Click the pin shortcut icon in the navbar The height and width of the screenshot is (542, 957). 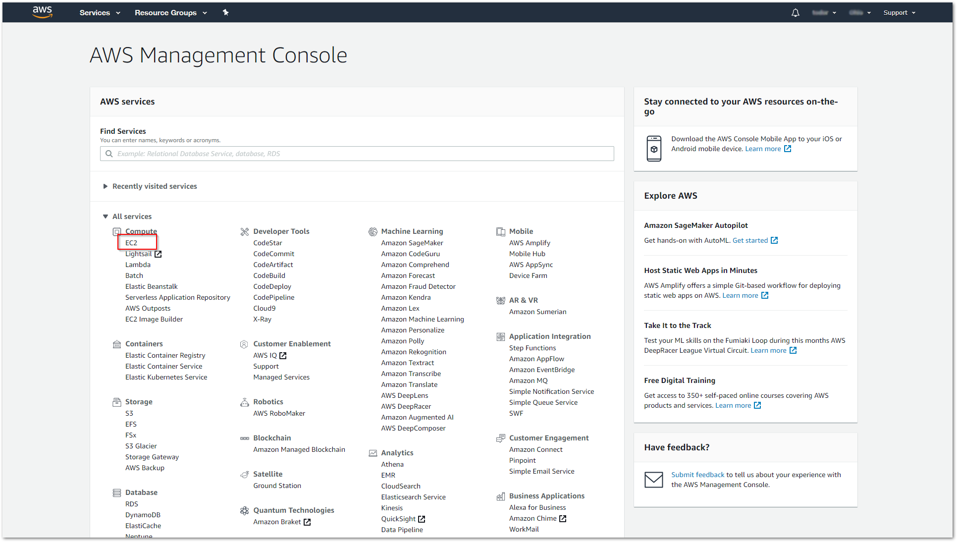click(226, 12)
